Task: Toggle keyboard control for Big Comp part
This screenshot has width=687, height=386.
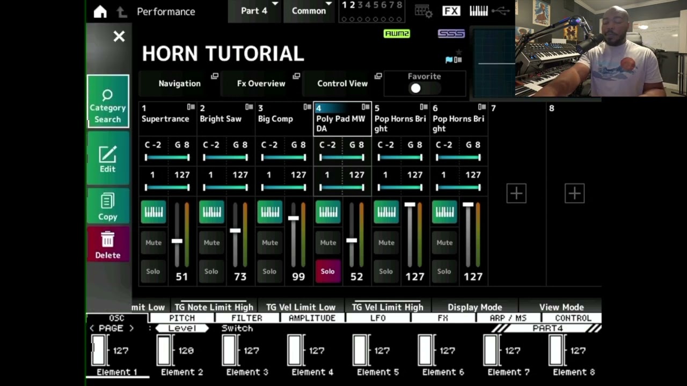Action: coord(270,212)
